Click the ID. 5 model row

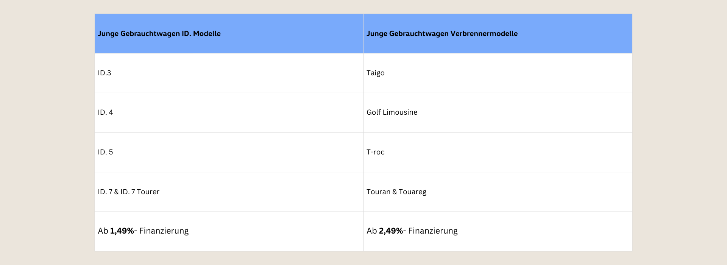(x=105, y=152)
